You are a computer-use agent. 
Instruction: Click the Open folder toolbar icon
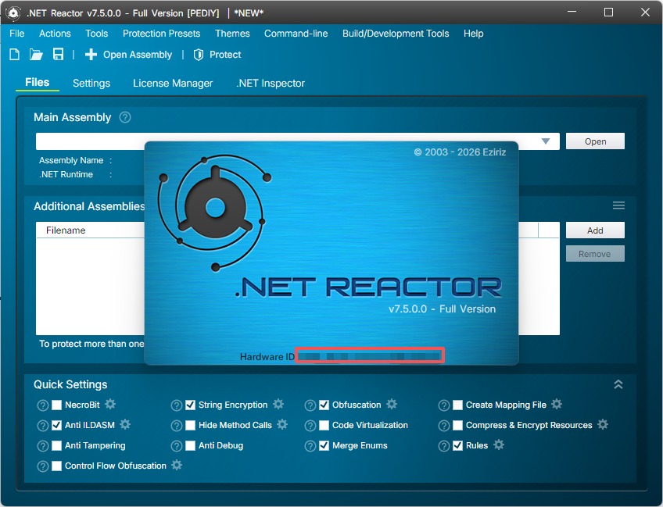click(36, 55)
